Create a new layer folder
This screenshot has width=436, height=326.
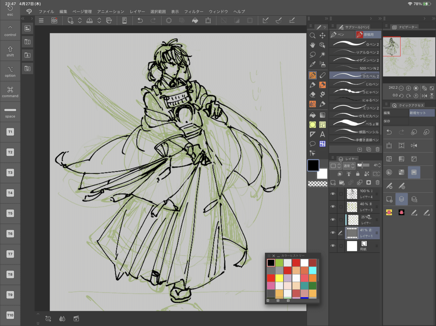click(x=342, y=183)
